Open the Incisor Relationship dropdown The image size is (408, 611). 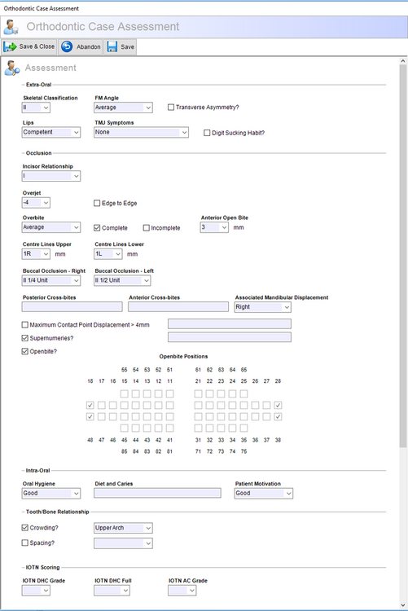51,176
